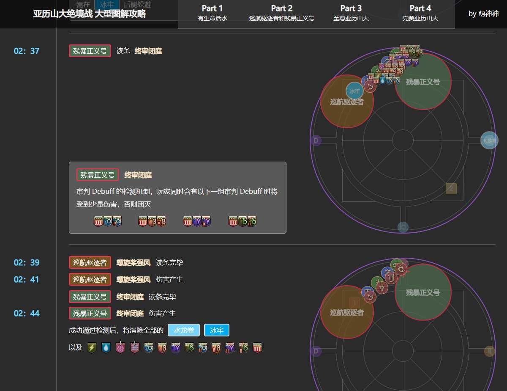Open the Part 2 巡航驱逐者和残暴正义号 tab
This screenshot has height=391, width=507.
(x=282, y=13)
